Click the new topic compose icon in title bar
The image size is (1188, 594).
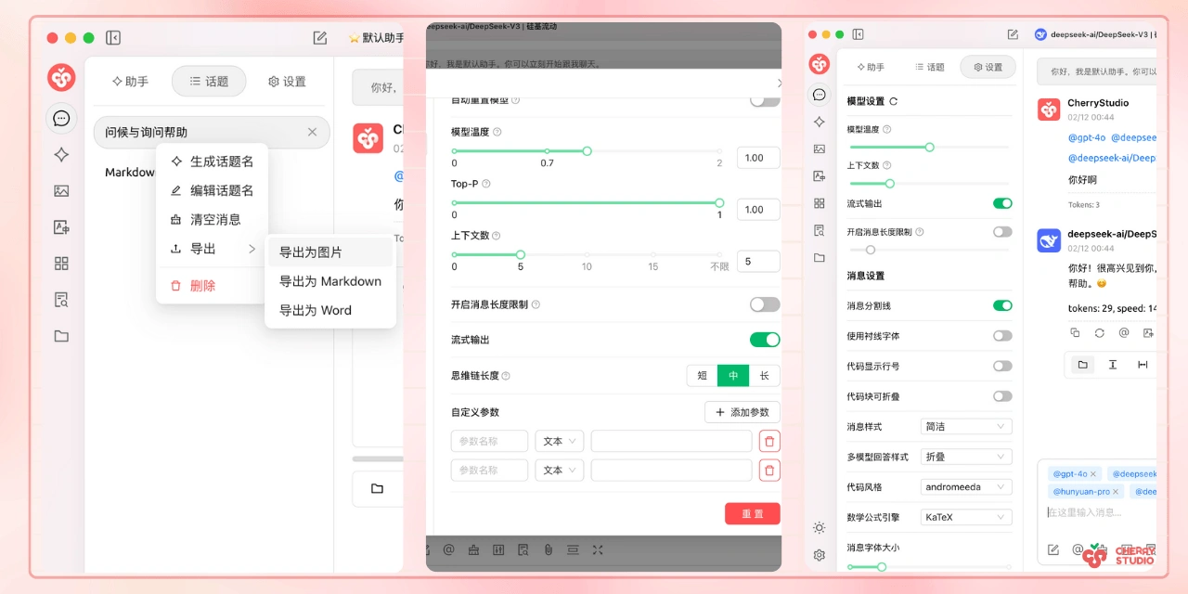click(320, 38)
